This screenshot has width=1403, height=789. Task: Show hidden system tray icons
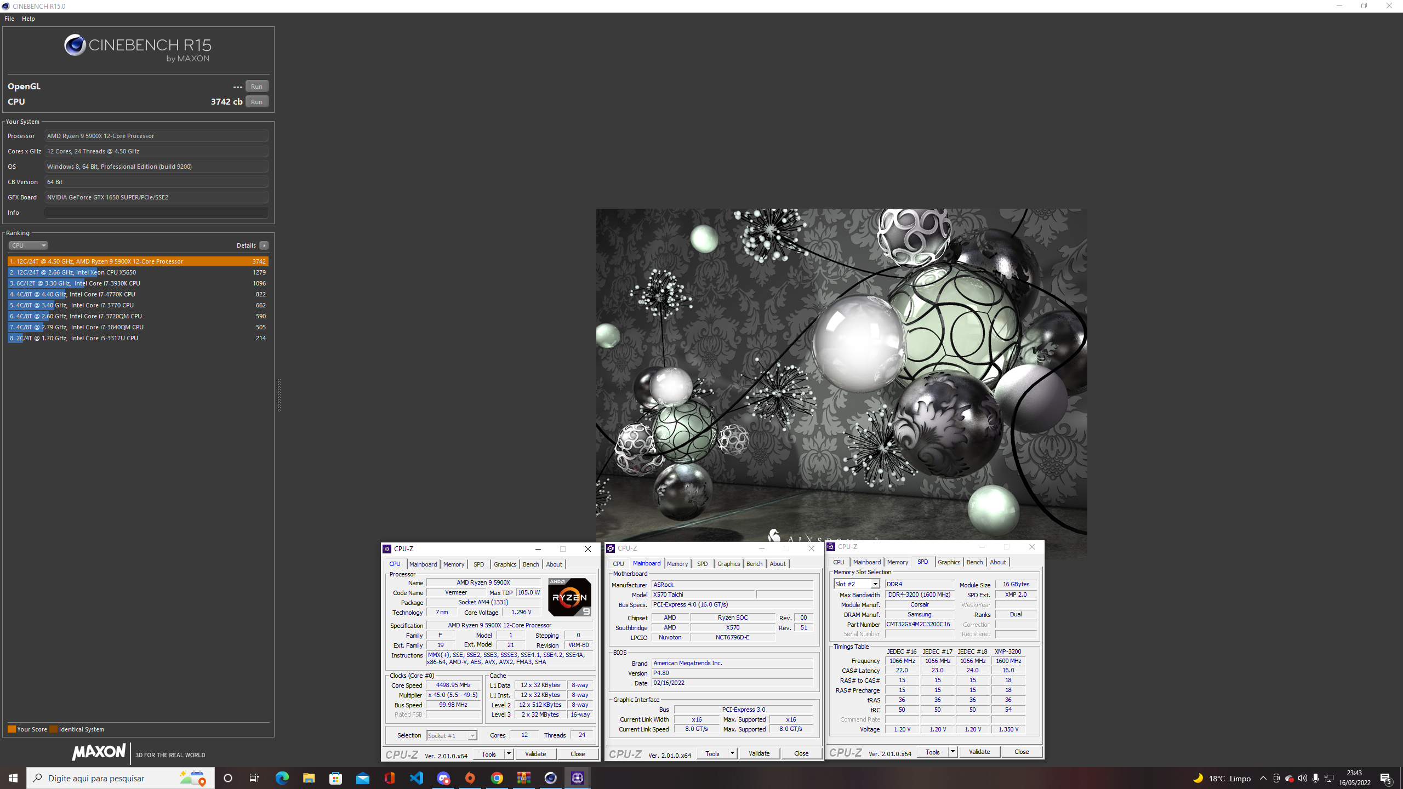[1263, 778]
